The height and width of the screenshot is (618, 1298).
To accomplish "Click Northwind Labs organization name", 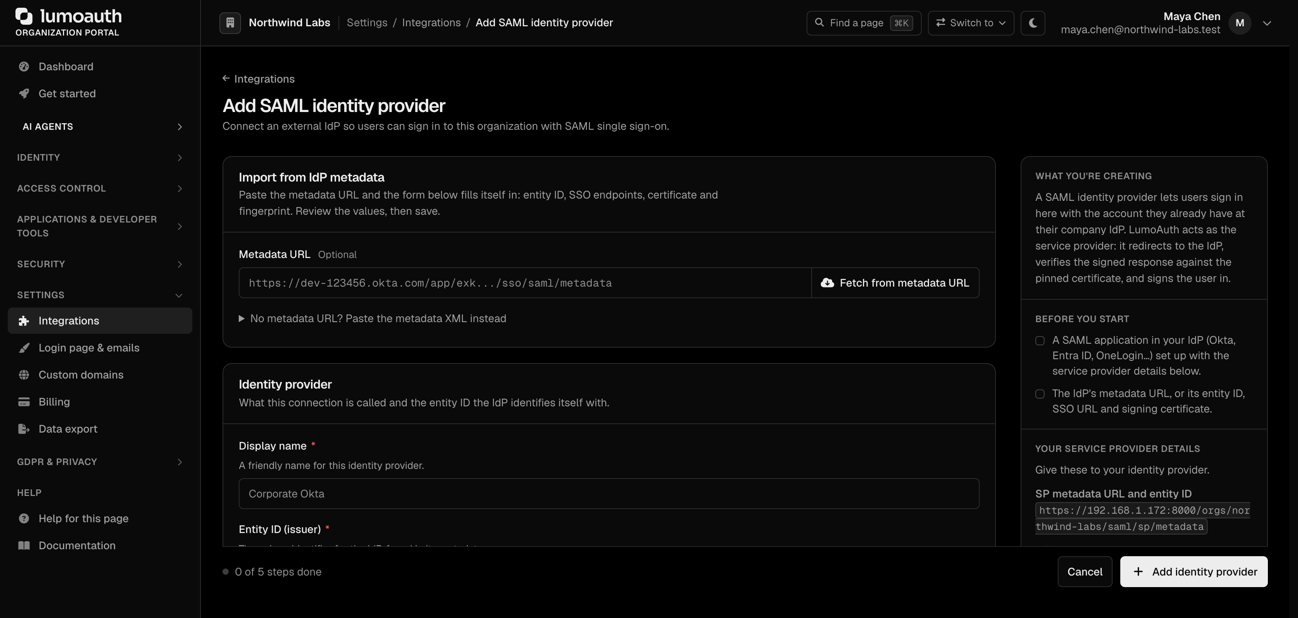I will [290, 23].
